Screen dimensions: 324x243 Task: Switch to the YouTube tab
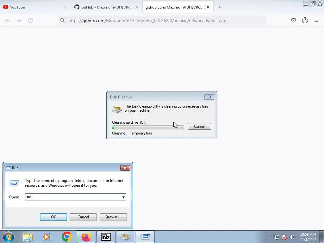coord(35,7)
